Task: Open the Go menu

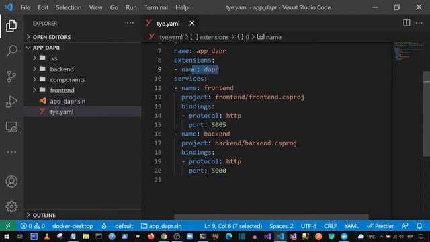Action: (x=114, y=7)
